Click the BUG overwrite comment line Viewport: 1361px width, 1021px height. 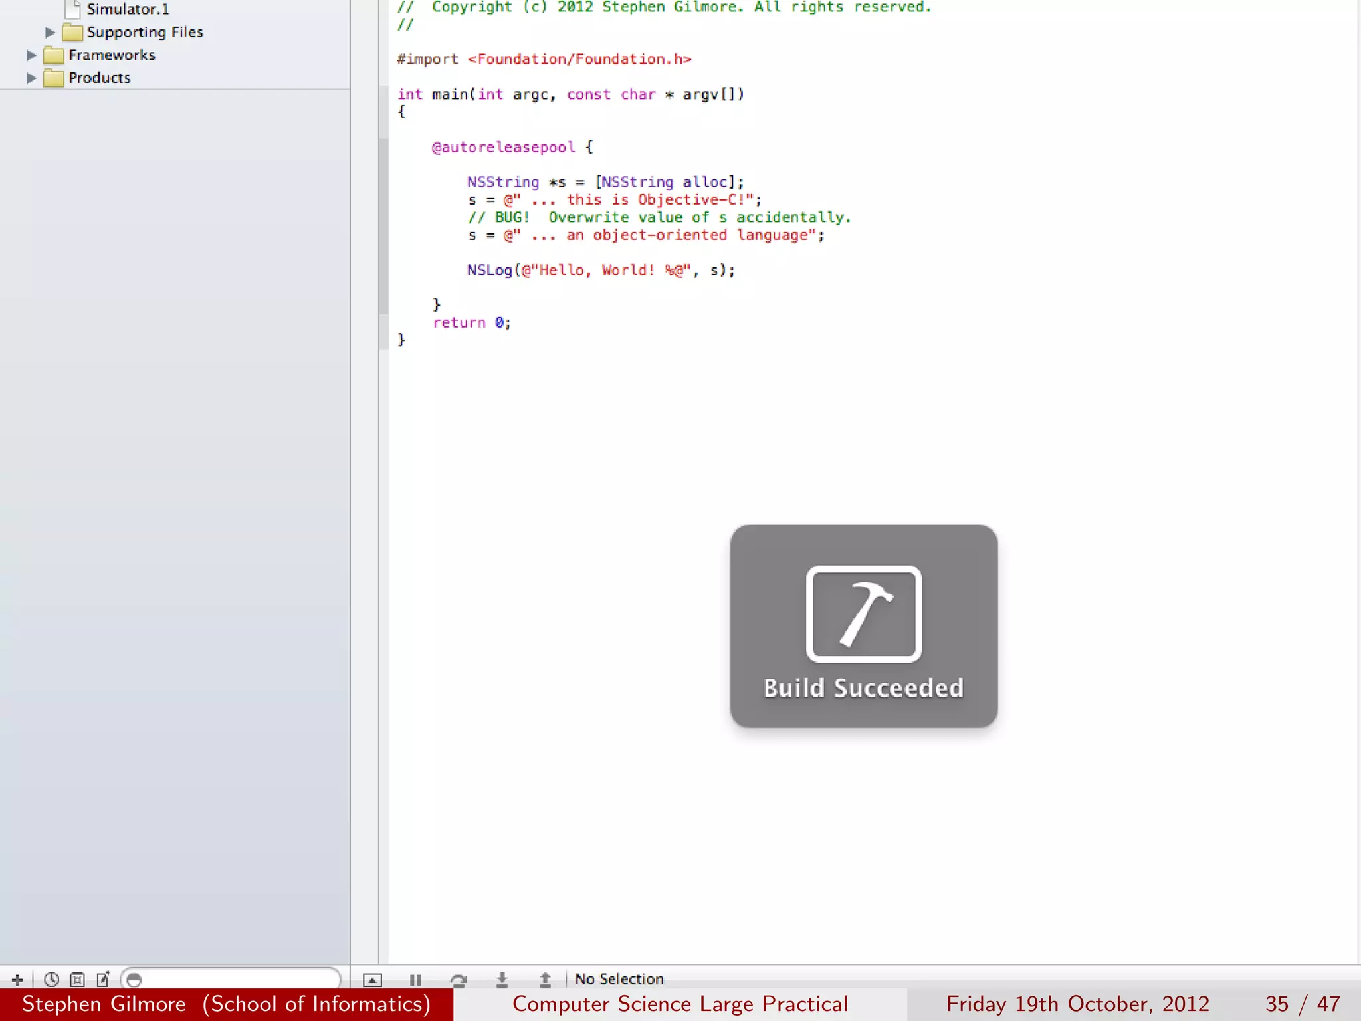[x=659, y=217]
